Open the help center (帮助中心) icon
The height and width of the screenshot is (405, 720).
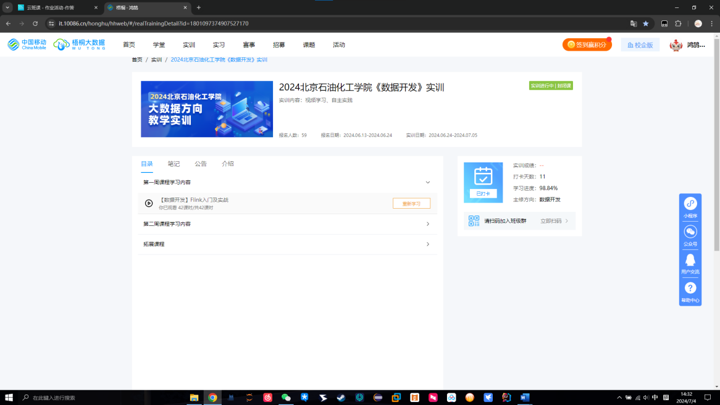tap(690, 288)
